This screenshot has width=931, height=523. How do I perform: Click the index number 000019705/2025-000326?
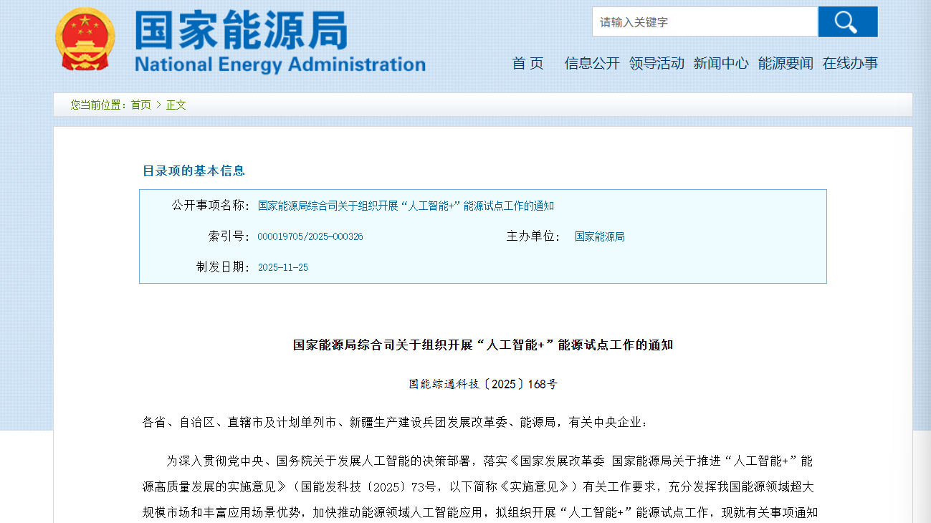tap(310, 236)
